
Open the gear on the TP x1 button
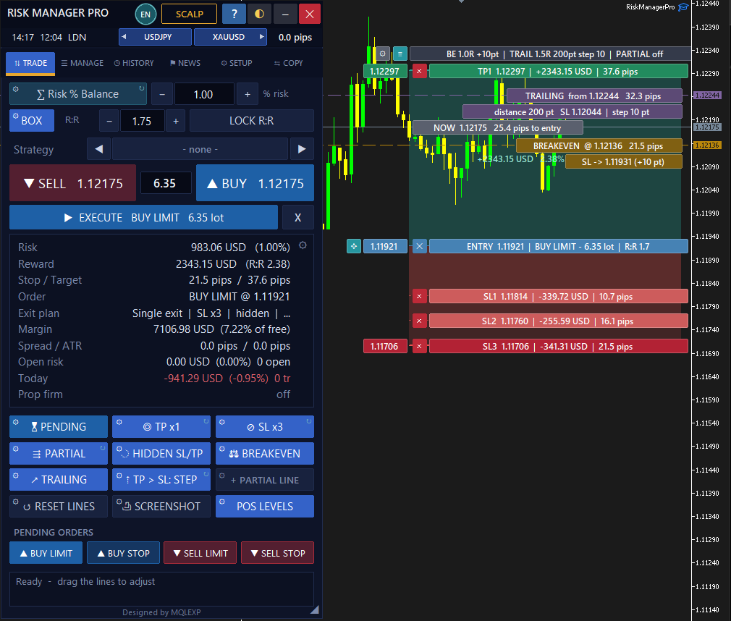click(x=119, y=421)
